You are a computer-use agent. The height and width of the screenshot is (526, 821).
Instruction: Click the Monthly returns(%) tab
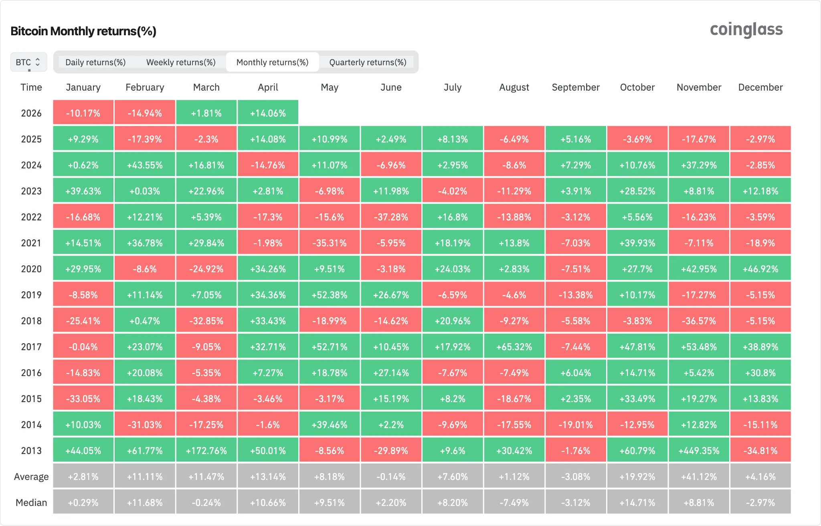pos(273,62)
